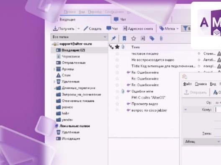The width and height of the screenshot is (221, 165).
Task: Switch to the Чат tab
Action: pos(120,19)
